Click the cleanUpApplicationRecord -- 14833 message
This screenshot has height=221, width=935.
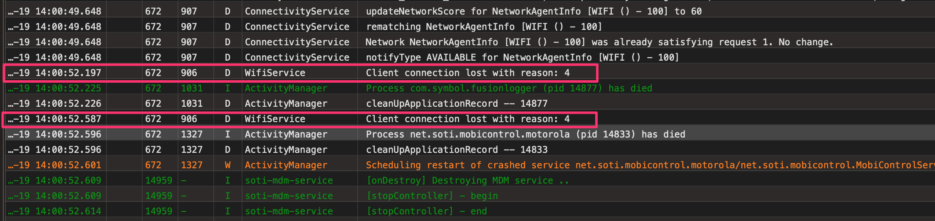[456, 150]
